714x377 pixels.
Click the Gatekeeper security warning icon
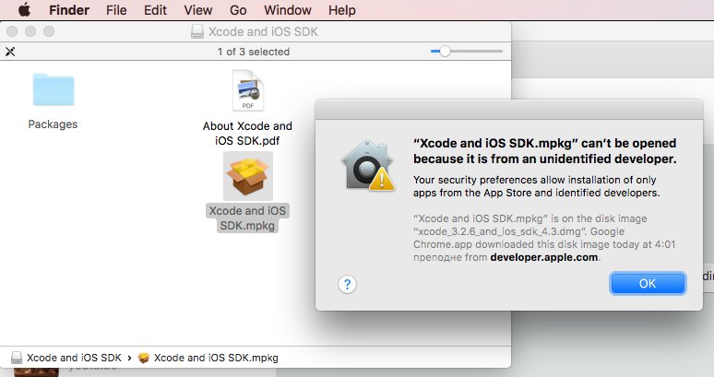[368, 166]
